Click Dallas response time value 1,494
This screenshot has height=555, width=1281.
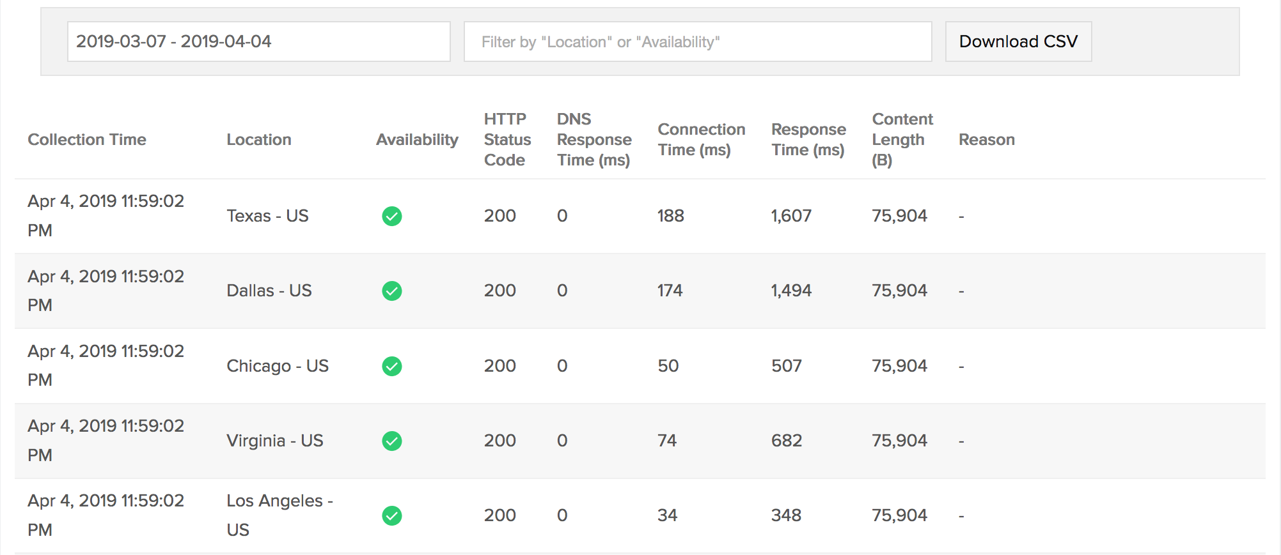coord(791,291)
